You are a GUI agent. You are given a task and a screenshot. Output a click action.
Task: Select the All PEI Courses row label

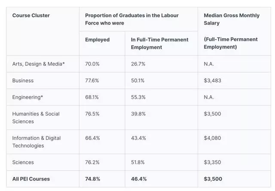(x=31, y=179)
